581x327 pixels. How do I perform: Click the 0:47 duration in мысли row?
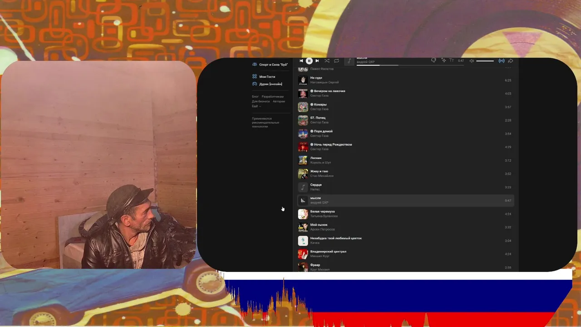tap(508, 201)
